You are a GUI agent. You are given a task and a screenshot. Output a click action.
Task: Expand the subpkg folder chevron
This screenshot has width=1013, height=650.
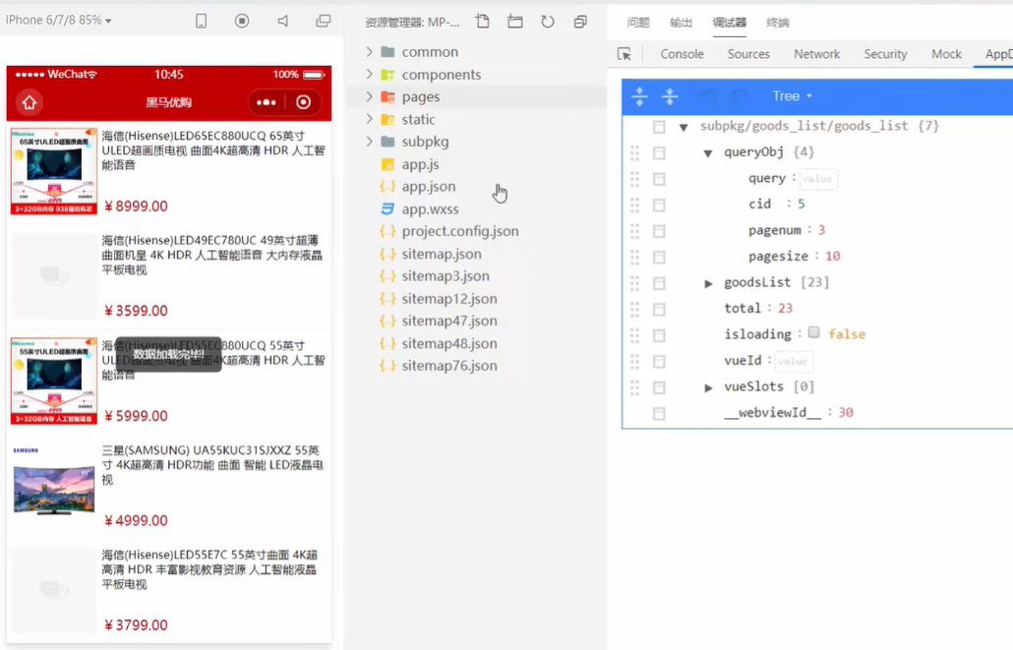tap(369, 142)
